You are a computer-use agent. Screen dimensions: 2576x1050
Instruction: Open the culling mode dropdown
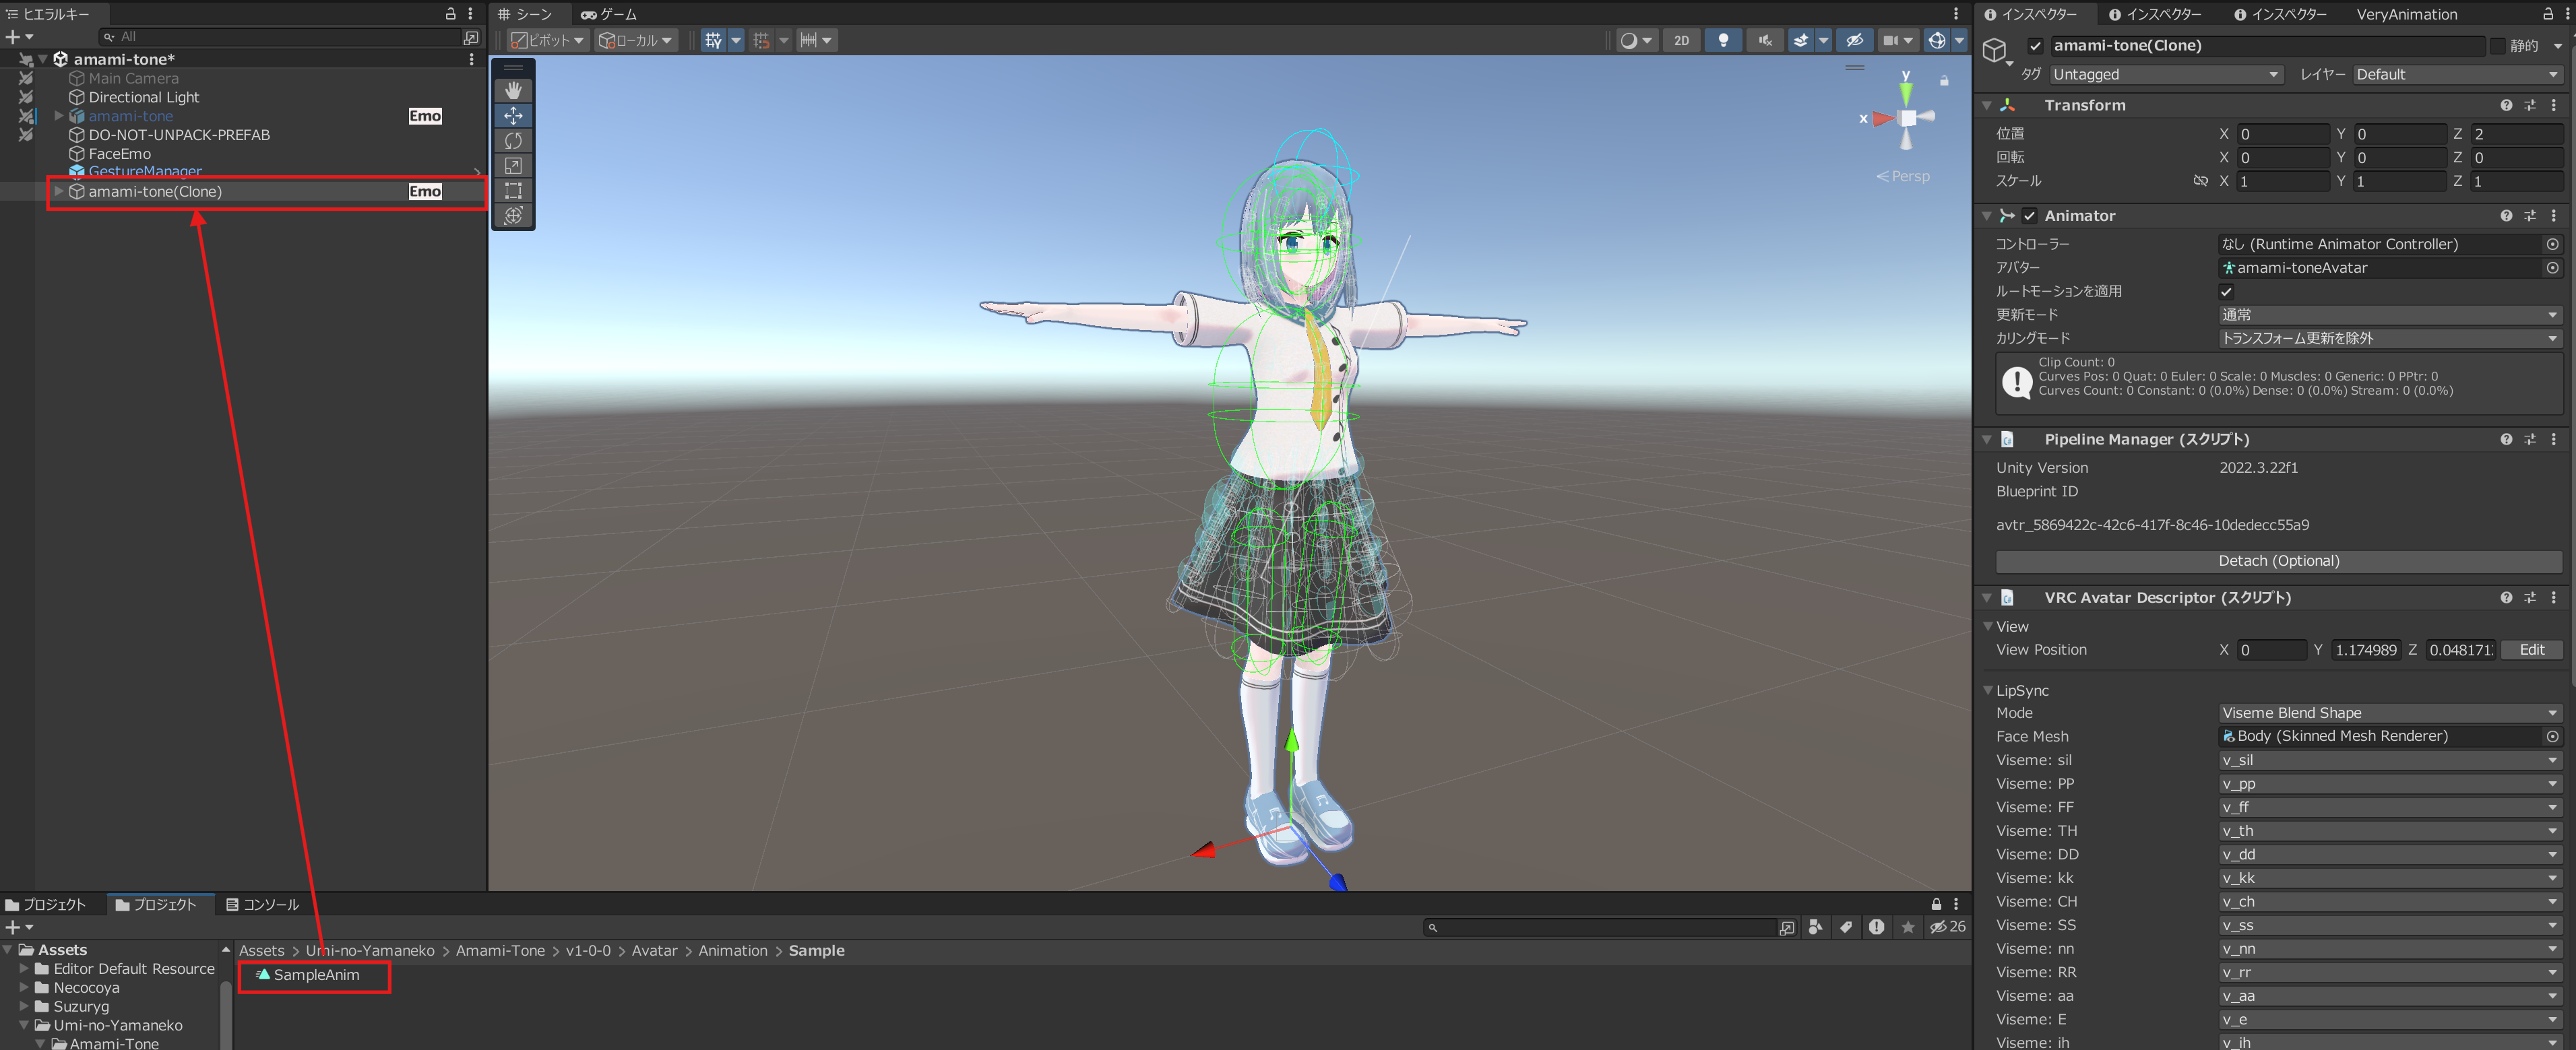[2390, 339]
